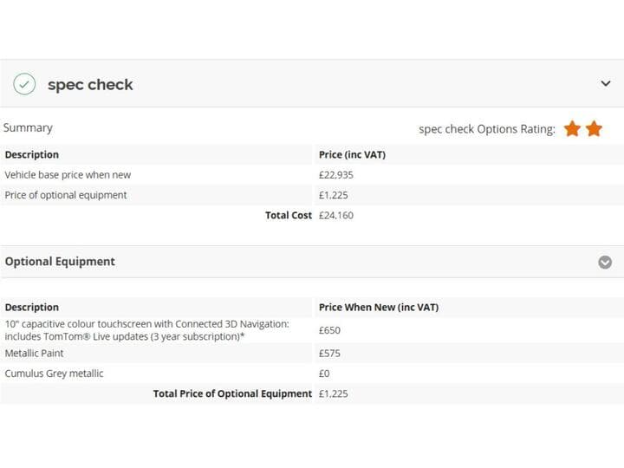
Task: Click the £575 Metallic Paint price
Action: (329, 354)
